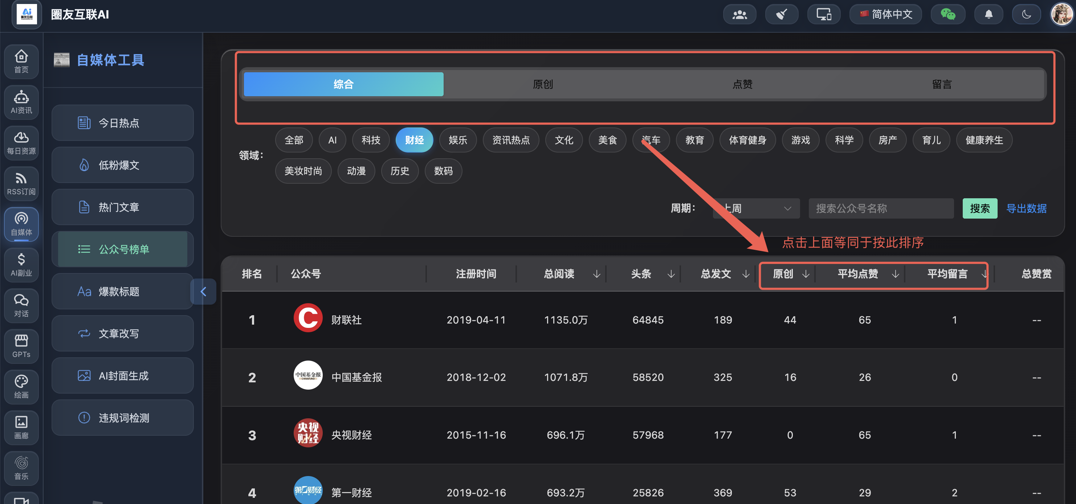Open the 绘画 palette icon
1076x504 pixels.
click(21, 387)
